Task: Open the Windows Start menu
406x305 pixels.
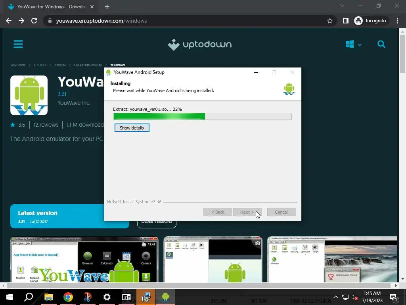Action: click(x=10, y=297)
